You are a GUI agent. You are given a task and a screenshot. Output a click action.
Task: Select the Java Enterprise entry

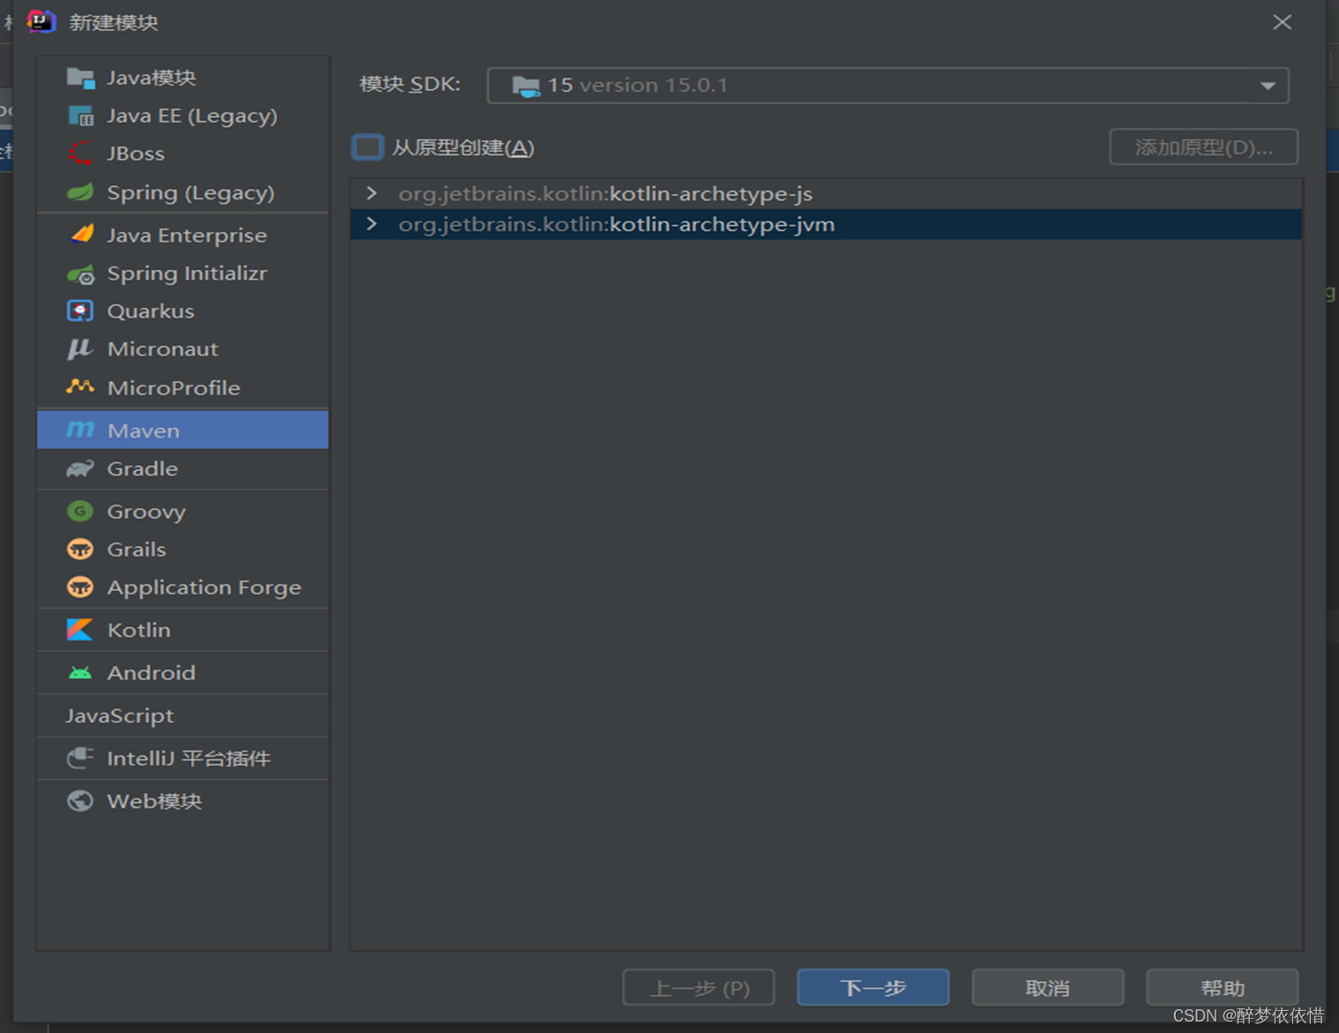pyautogui.click(x=183, y=236)
